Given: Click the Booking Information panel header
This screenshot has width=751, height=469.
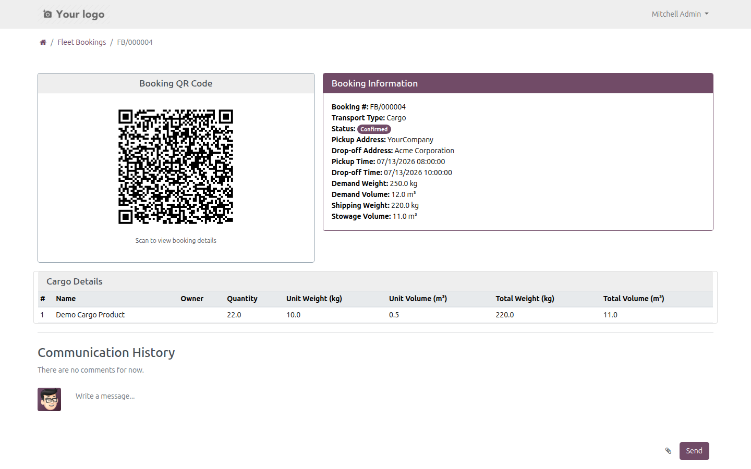Looking at the screenshot, I should 518,83.
